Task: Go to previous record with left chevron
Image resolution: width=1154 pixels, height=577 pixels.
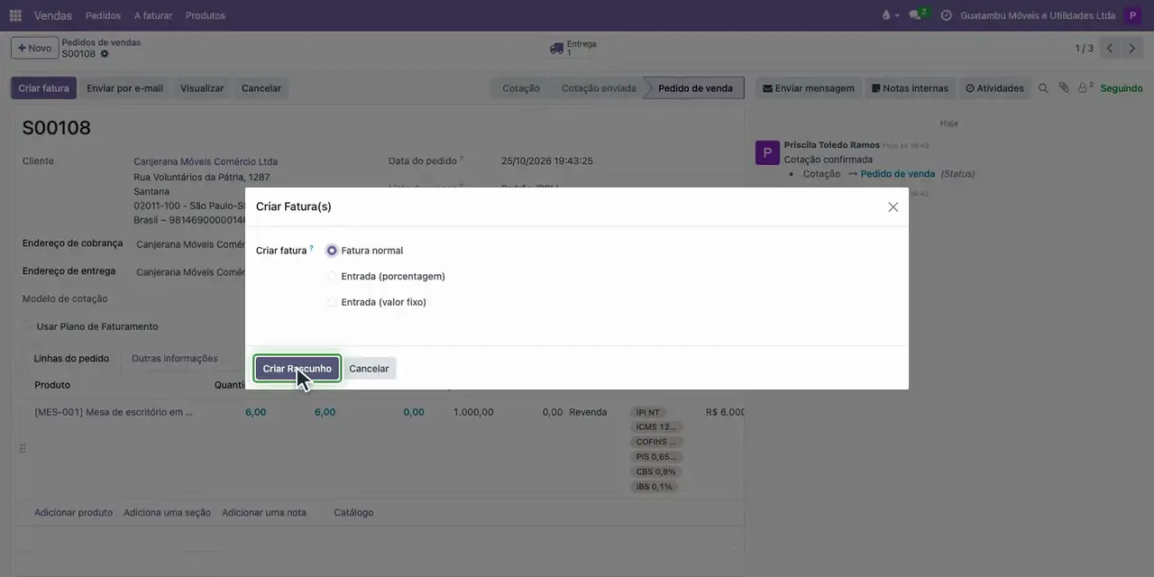Action: click(1111, 49)
